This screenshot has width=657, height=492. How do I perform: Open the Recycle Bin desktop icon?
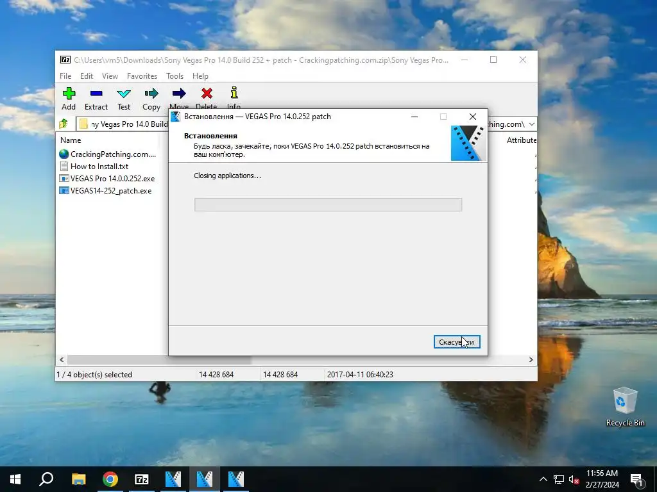point(625,407)
